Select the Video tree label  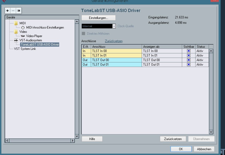(23, 31)
